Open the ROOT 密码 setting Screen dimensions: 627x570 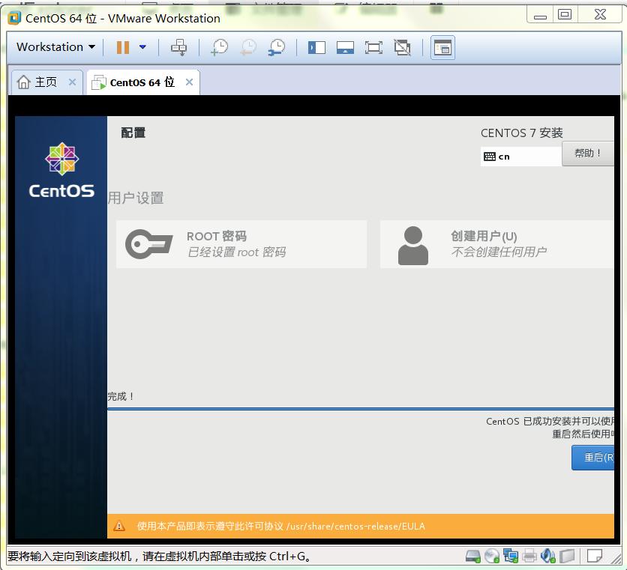241,244
